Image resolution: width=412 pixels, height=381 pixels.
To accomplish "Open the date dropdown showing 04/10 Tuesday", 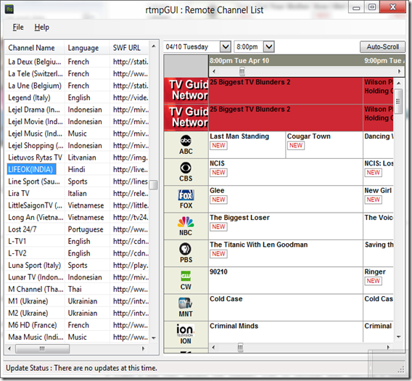I will pyautogui.click(x=225, y=46).
